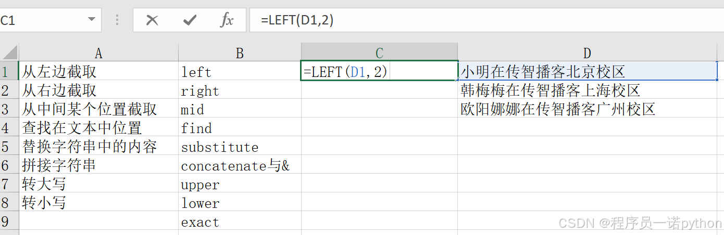Select row 3 header
Viewport: 724px width, 235px height.
[9, 108]
